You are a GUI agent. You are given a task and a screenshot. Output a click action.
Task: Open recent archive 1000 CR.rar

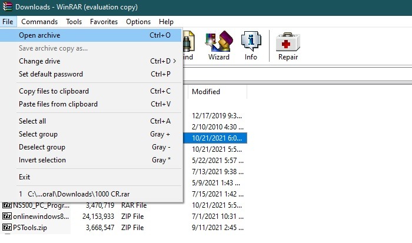91,194
